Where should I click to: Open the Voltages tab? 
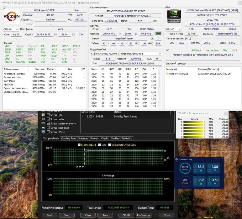(x=83, y=138)
